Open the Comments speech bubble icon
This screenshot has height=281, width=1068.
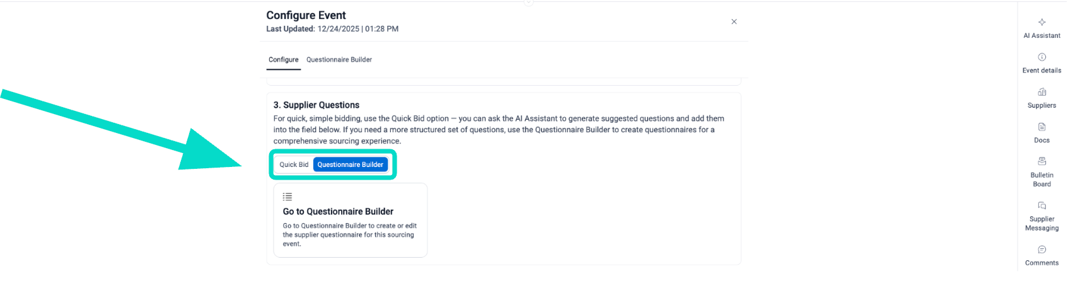(1042, 249)
